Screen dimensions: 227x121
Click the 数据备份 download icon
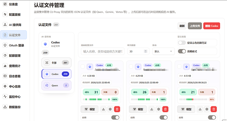(x=5, y=107)
